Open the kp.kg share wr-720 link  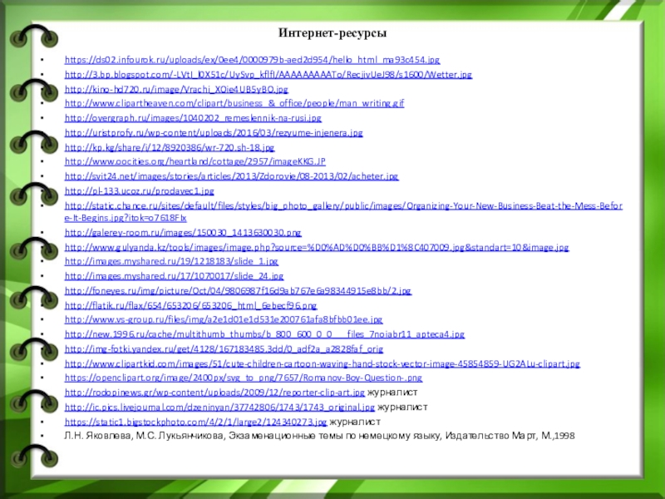coord(170,148)
